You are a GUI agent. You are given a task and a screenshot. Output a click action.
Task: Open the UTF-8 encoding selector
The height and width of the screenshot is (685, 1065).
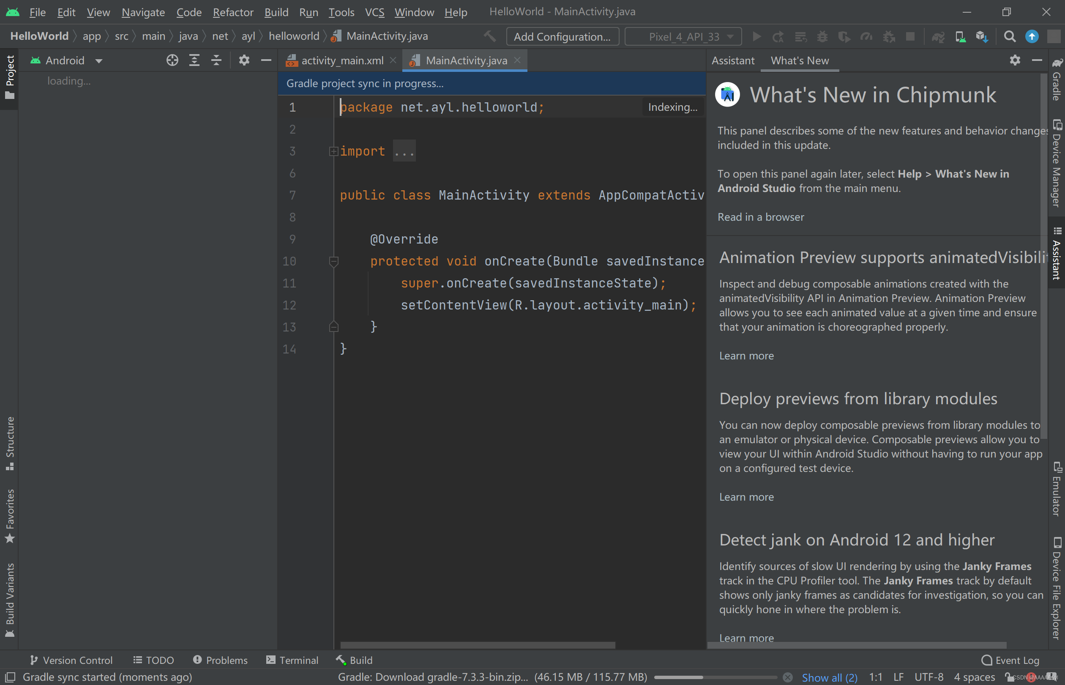929,677
